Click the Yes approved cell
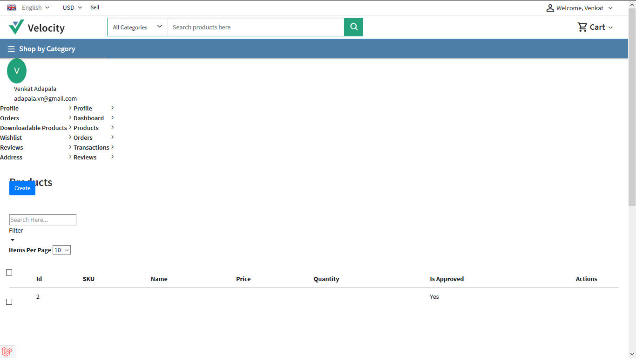 pos(434,296)
